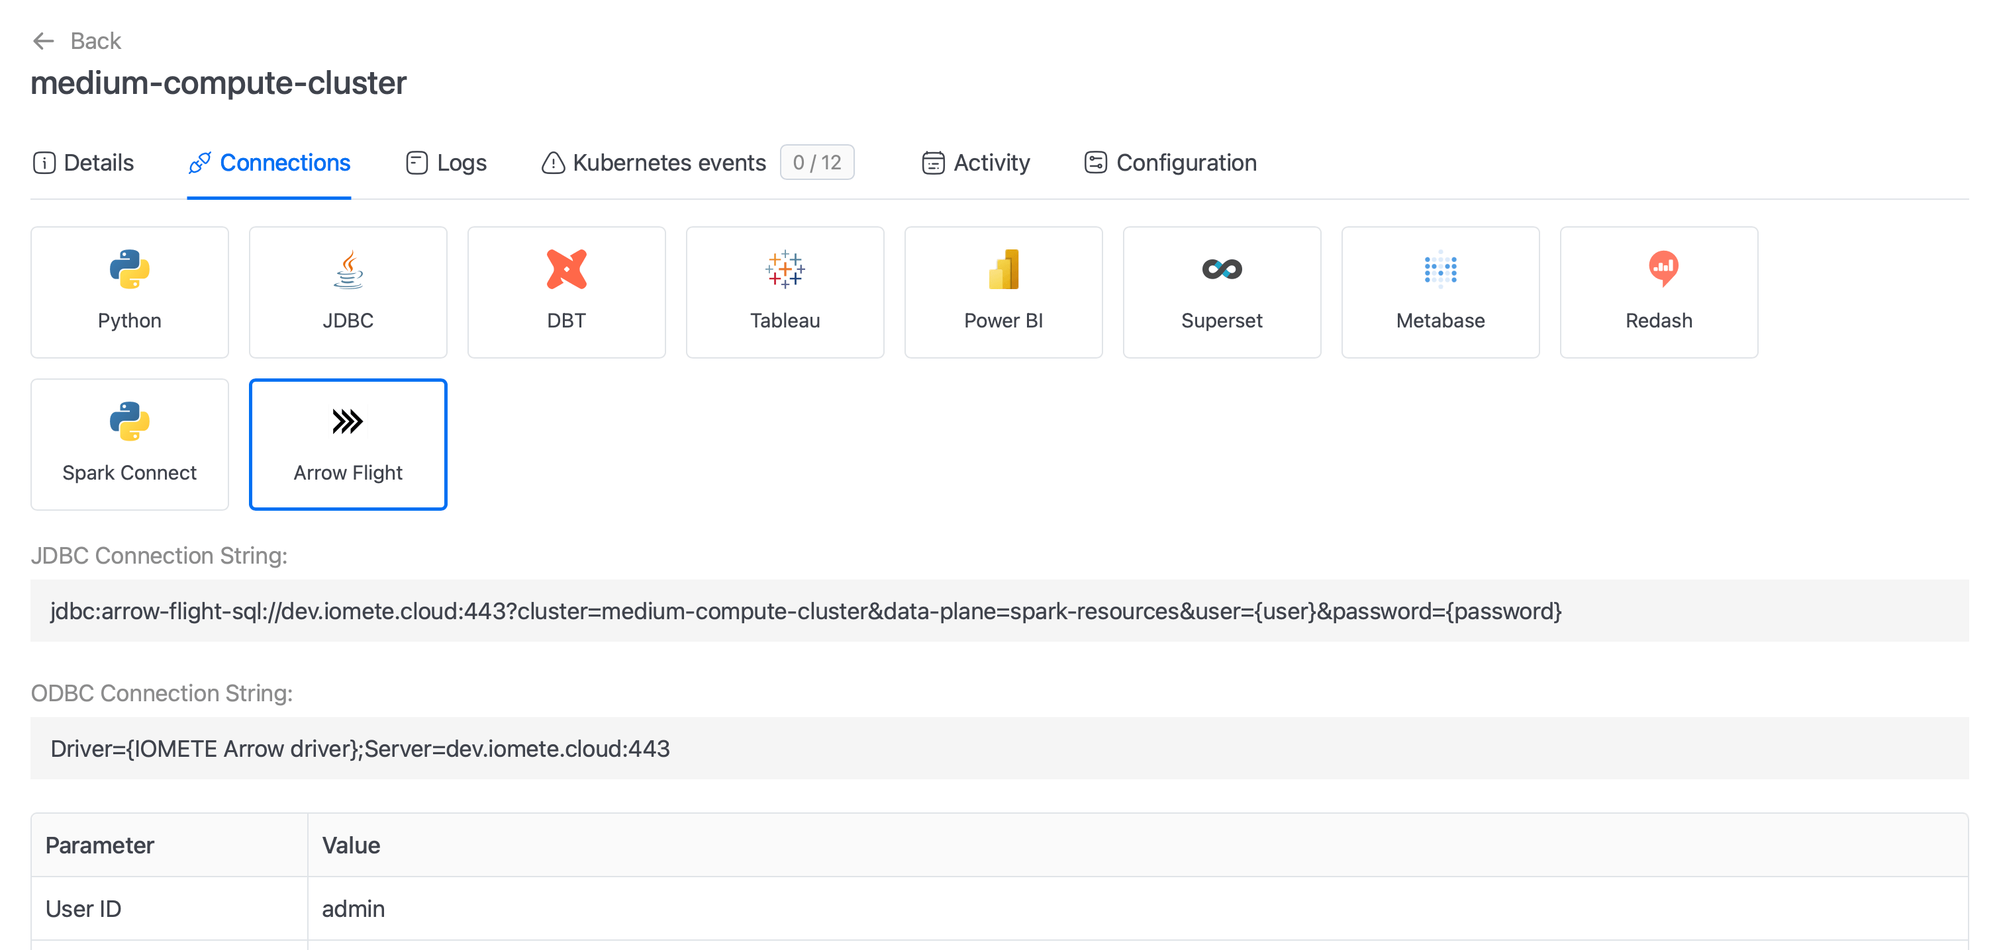Choose the Spark Connect card

click(x=130, y=444)
